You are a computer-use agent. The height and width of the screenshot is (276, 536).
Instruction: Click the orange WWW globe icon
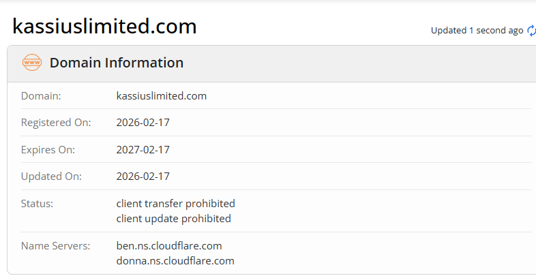point(32,63)
